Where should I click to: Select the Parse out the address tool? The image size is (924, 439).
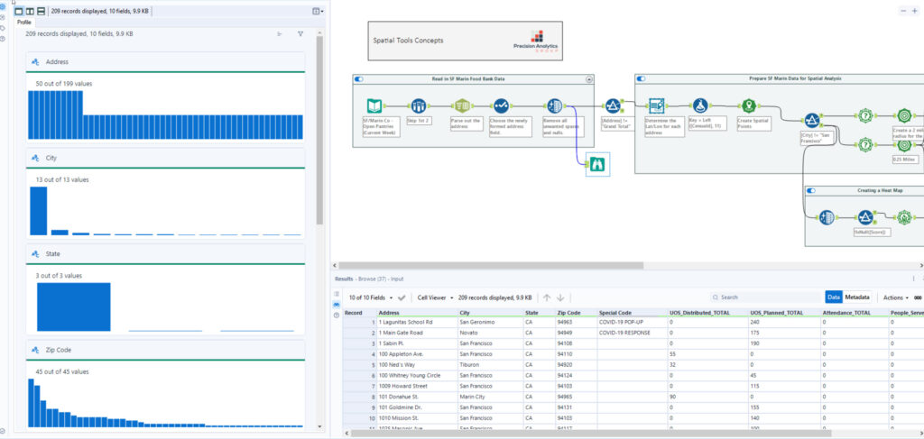click(461, 106)
